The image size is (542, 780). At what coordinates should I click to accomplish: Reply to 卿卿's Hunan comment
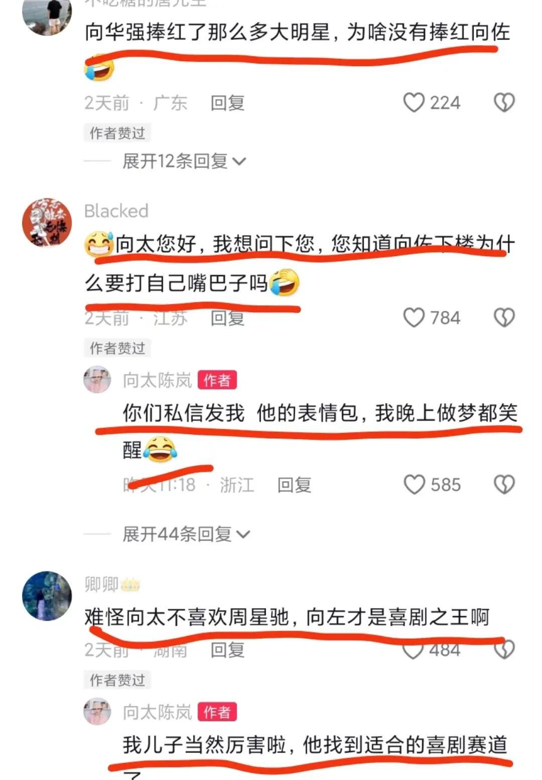point(227,650)
